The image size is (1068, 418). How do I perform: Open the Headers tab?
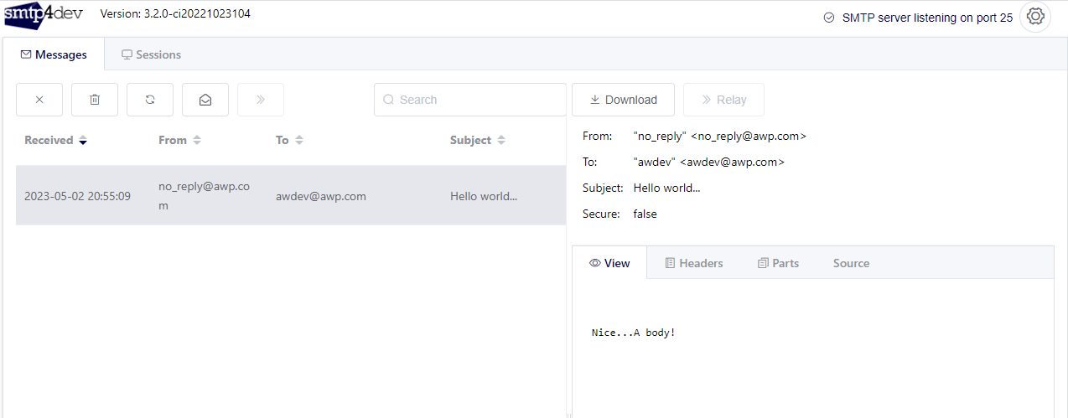pyautogui.click(x=693, y=263)
